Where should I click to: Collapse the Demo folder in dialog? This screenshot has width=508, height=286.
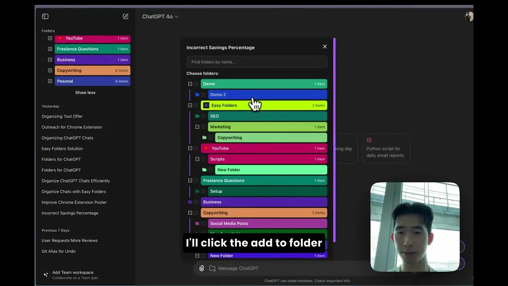[190, 84]
